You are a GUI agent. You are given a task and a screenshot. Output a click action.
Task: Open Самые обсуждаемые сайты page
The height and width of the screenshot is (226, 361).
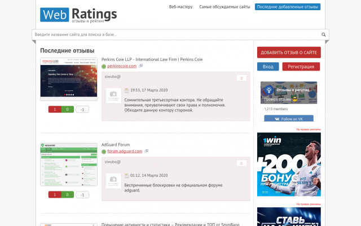(224, 7)
